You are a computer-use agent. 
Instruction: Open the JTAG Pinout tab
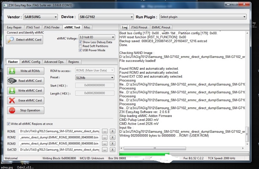coord(139,27)
